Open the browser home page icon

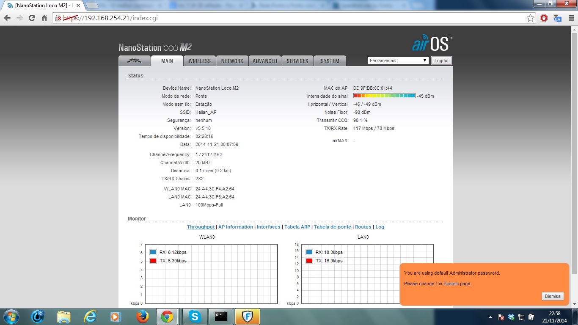[x=44, y=18]
